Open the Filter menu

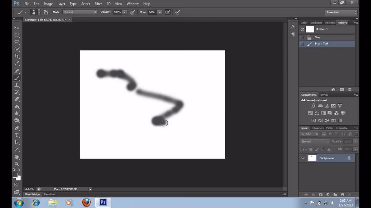point(98,4)
